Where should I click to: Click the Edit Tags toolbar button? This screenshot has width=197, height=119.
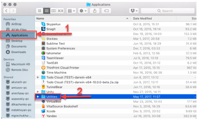tap(106, 11)
